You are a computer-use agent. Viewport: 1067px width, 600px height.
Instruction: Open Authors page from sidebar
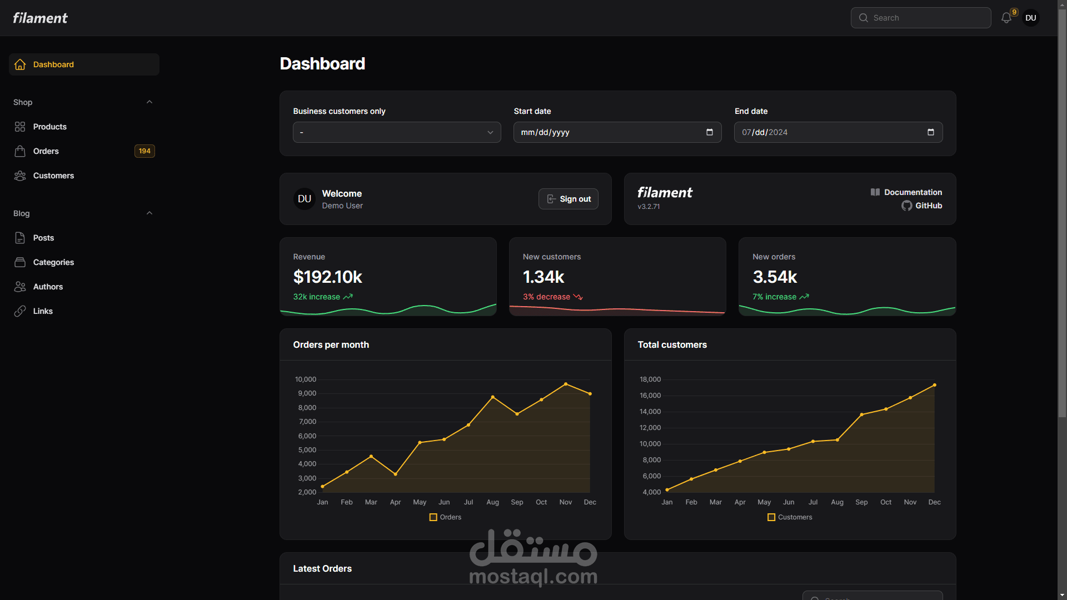click(48, 287)
